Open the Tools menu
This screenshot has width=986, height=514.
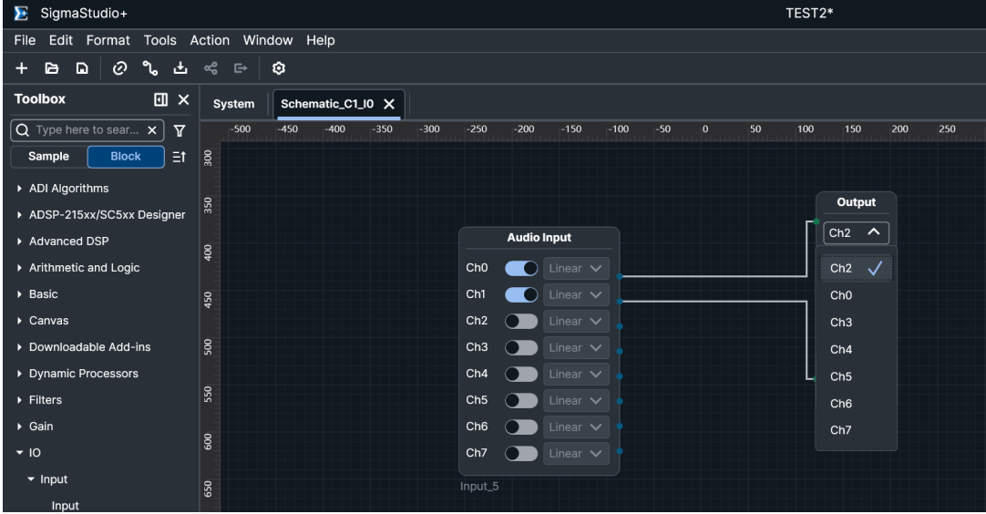click(x=159, y=40)
